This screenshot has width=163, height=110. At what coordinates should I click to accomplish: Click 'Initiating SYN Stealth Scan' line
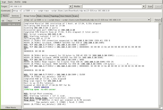point(44,26)
